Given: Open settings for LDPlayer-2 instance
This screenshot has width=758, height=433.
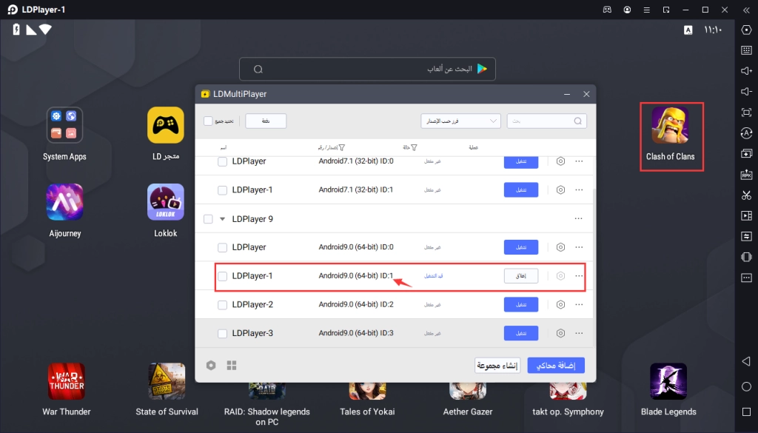Looking at the screenshot, I should click(560, 304).
